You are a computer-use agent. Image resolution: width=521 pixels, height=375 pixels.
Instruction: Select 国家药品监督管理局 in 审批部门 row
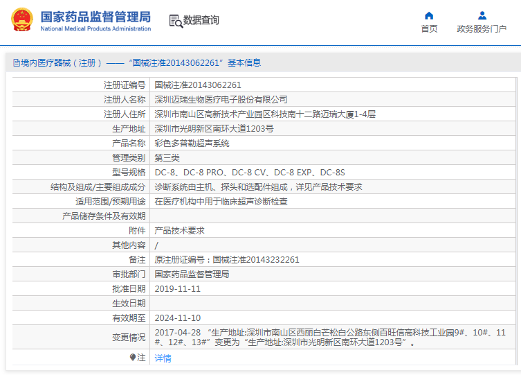pyautogui.click(x=192, y=274)
